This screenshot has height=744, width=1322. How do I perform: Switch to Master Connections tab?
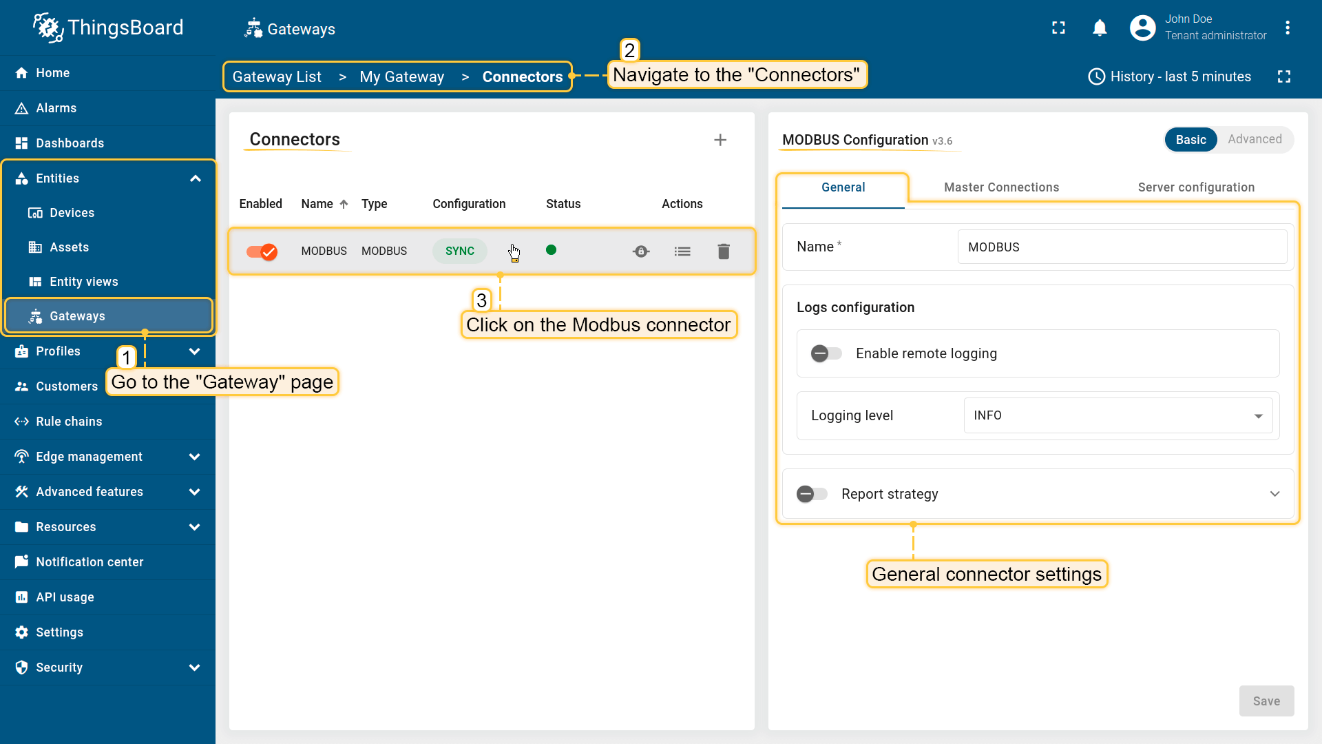coord(1001,187)
